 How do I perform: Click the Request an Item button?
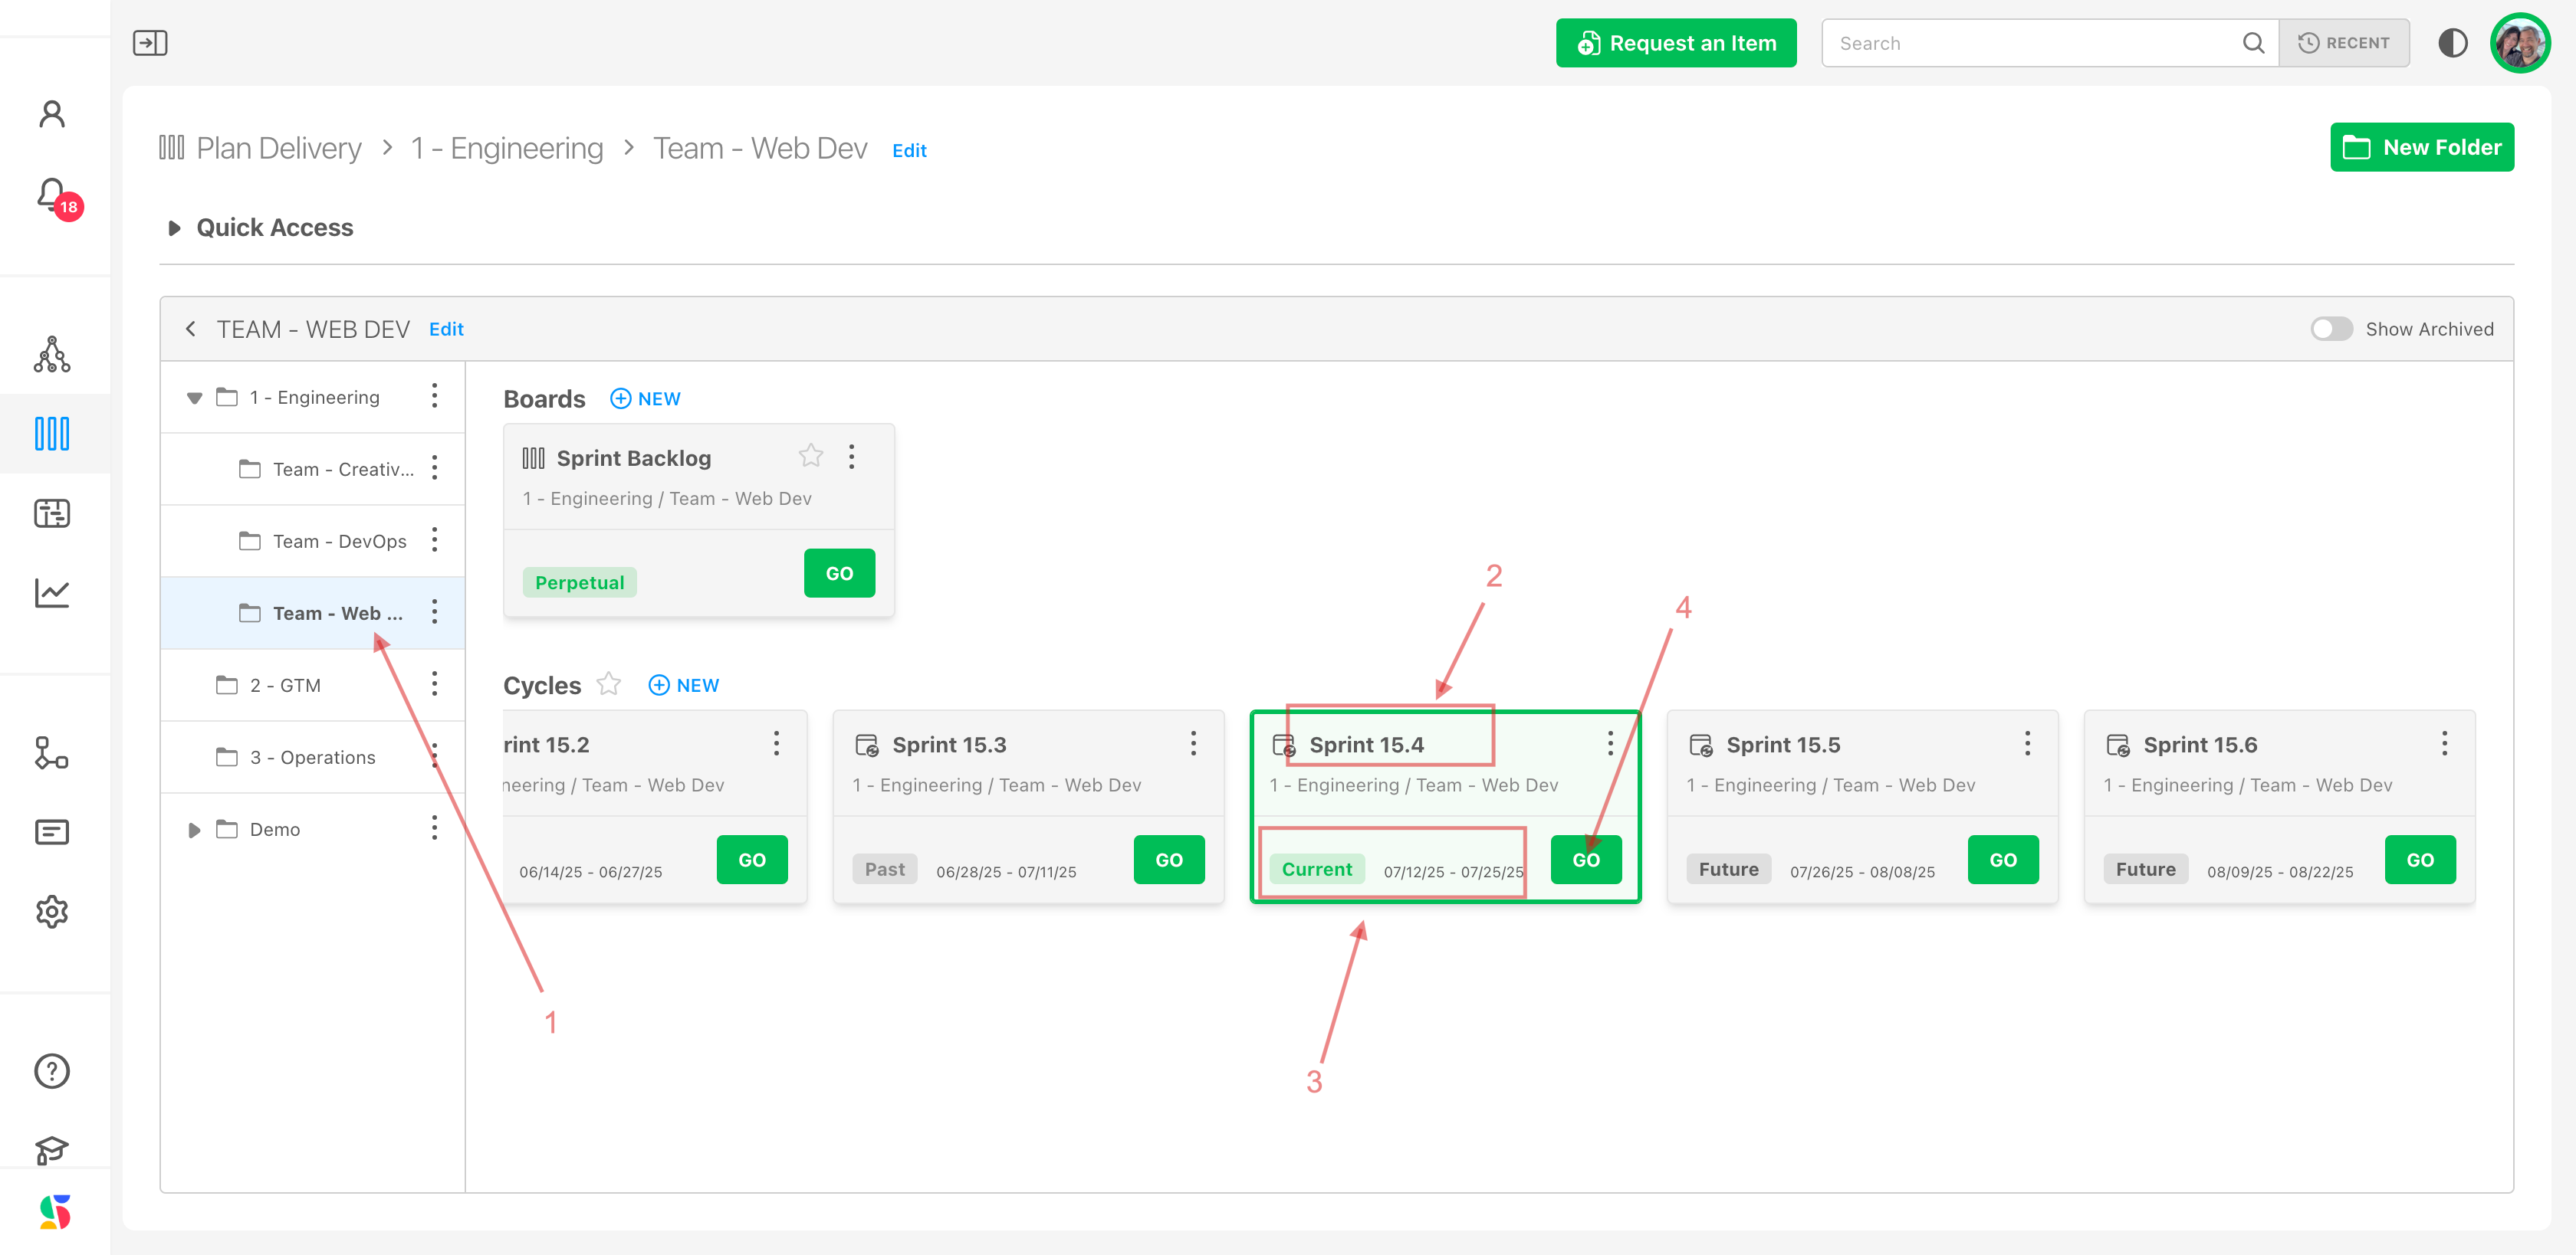(x=1676, y=43)
